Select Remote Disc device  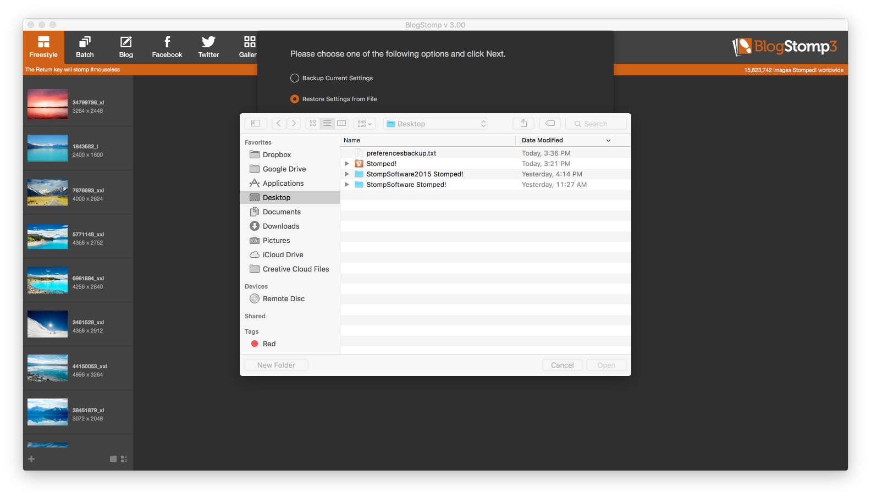[290, 298]
